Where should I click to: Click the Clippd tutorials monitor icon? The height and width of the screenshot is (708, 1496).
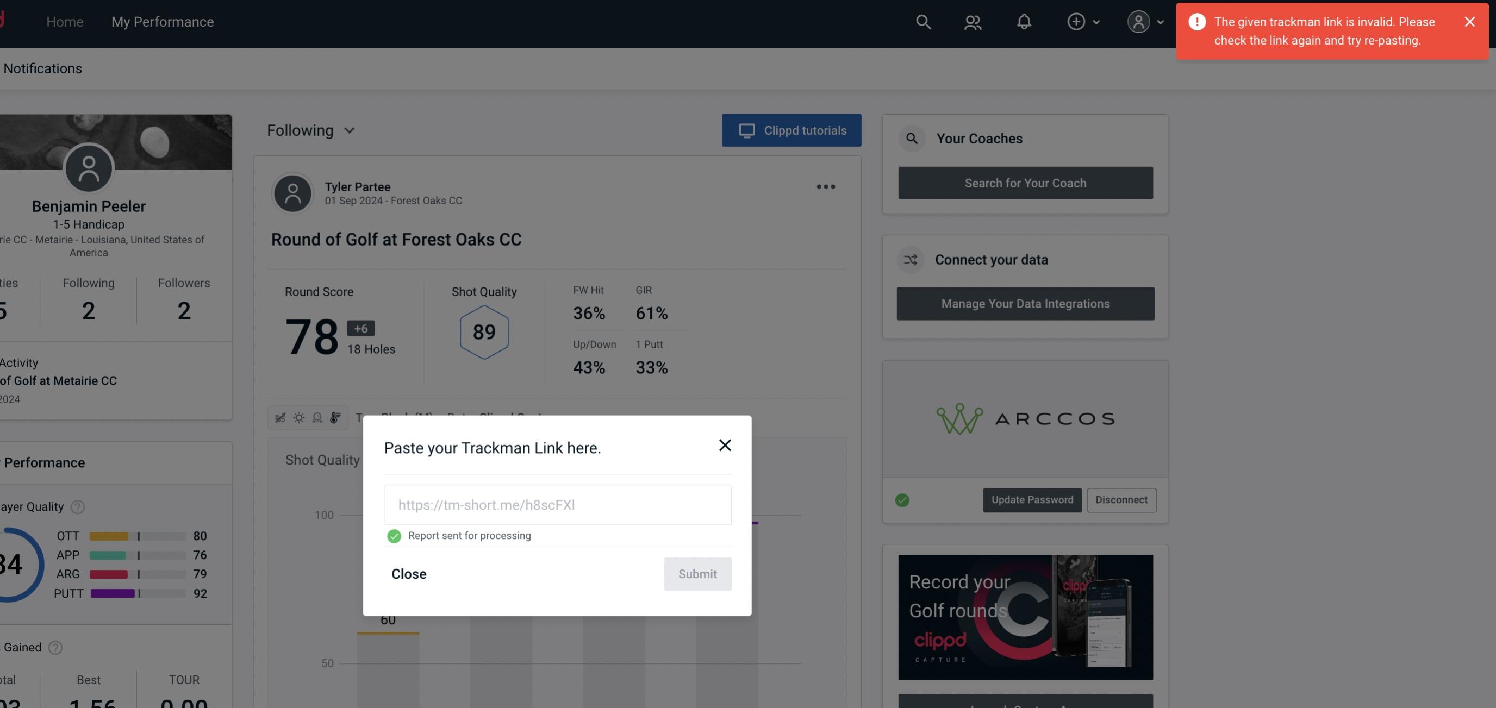(746, 130)
